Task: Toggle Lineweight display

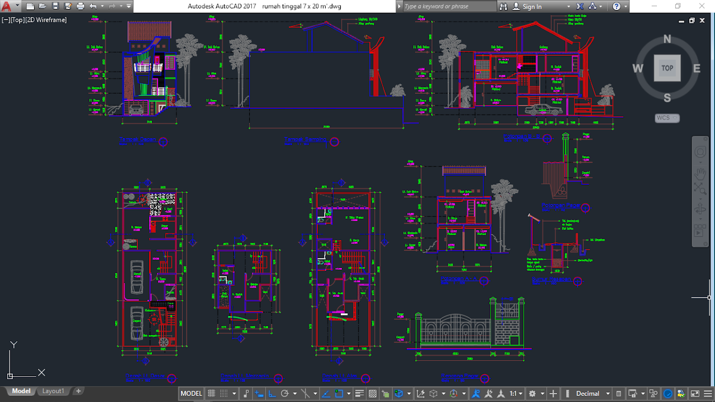Action: pos(359,394)
